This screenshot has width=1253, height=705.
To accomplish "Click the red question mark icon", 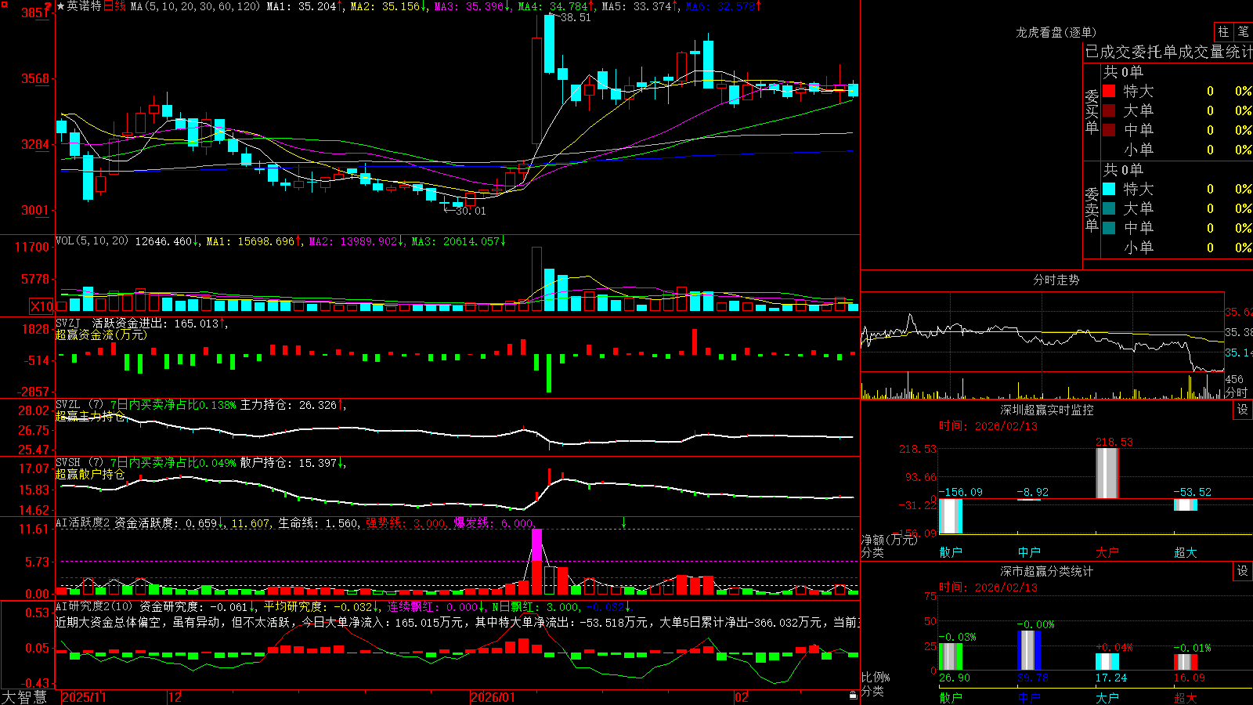I will [48, 7].
